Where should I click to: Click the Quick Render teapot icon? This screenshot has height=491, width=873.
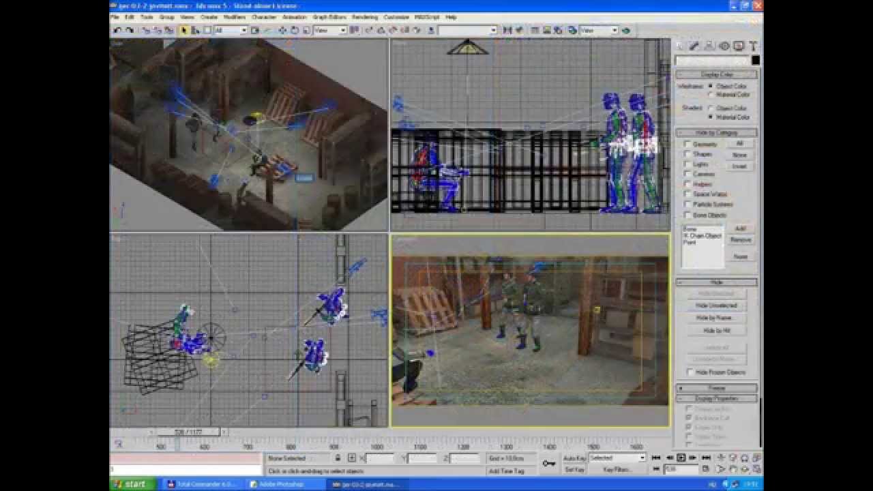pos(626,31)
